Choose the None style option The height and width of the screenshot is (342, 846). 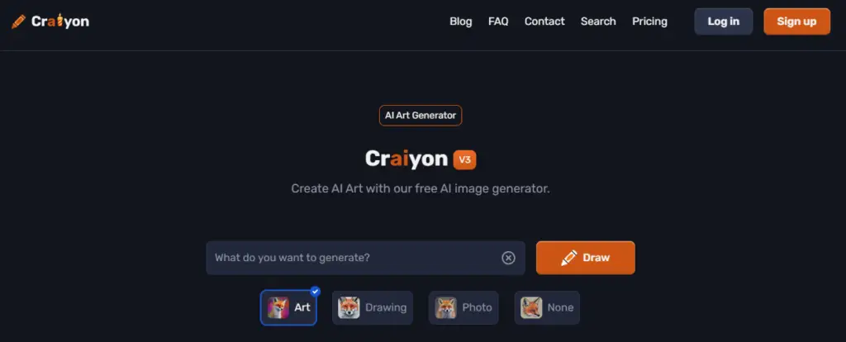[547, 307]
